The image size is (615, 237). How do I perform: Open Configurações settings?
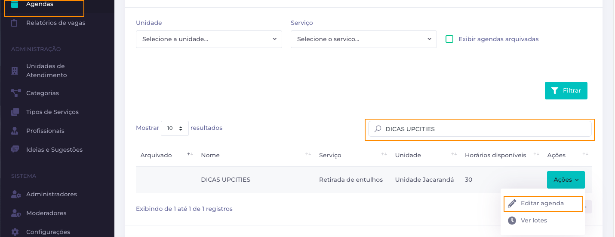[48, 232]
